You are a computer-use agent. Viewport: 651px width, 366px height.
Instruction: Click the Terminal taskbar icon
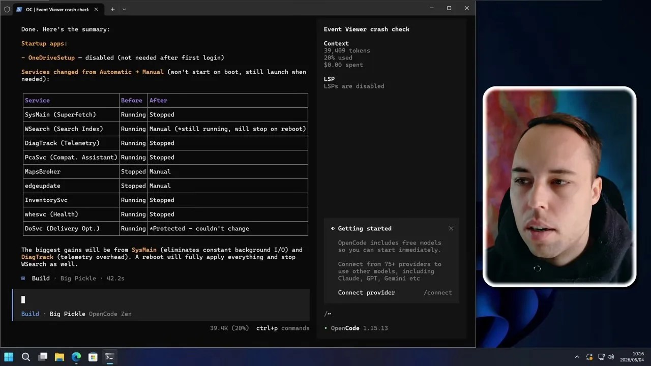click(x=109, y=357)
